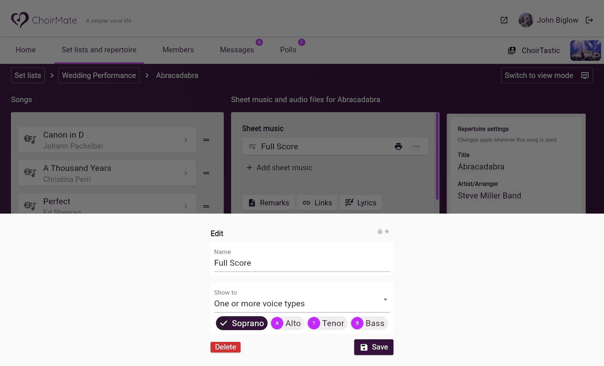Expand the Canon in D song chevron
Image resolution: width=604 pixels, height=366 pixels.
[x=186, y=140]
